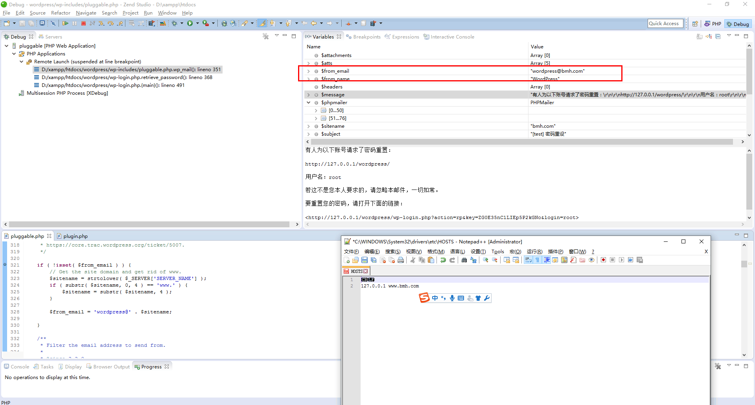Click Undo icon in Notepad++ toolbar
The image size is (755, 405).
pyautogui.click(x=443, y=260)
